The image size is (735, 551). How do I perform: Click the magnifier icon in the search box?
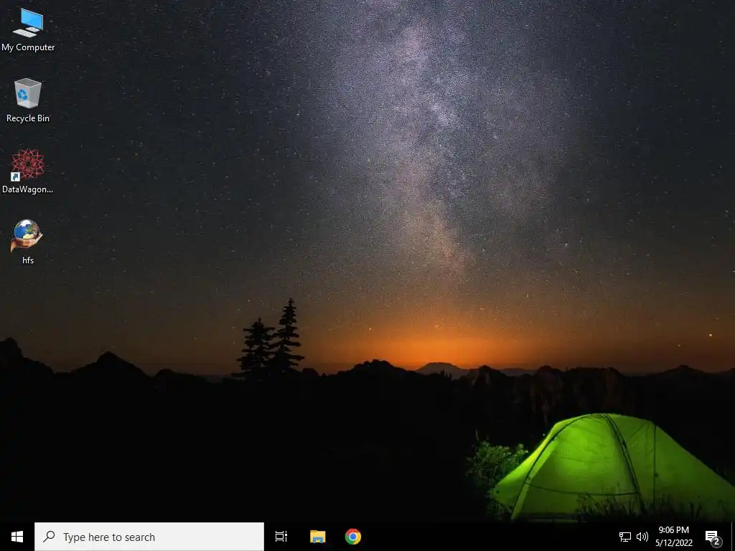(x=49, y=537)
